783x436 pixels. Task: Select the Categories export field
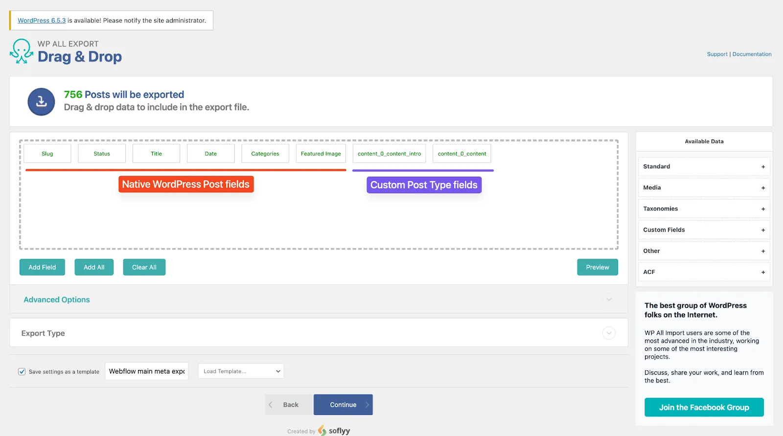(265, 154)
